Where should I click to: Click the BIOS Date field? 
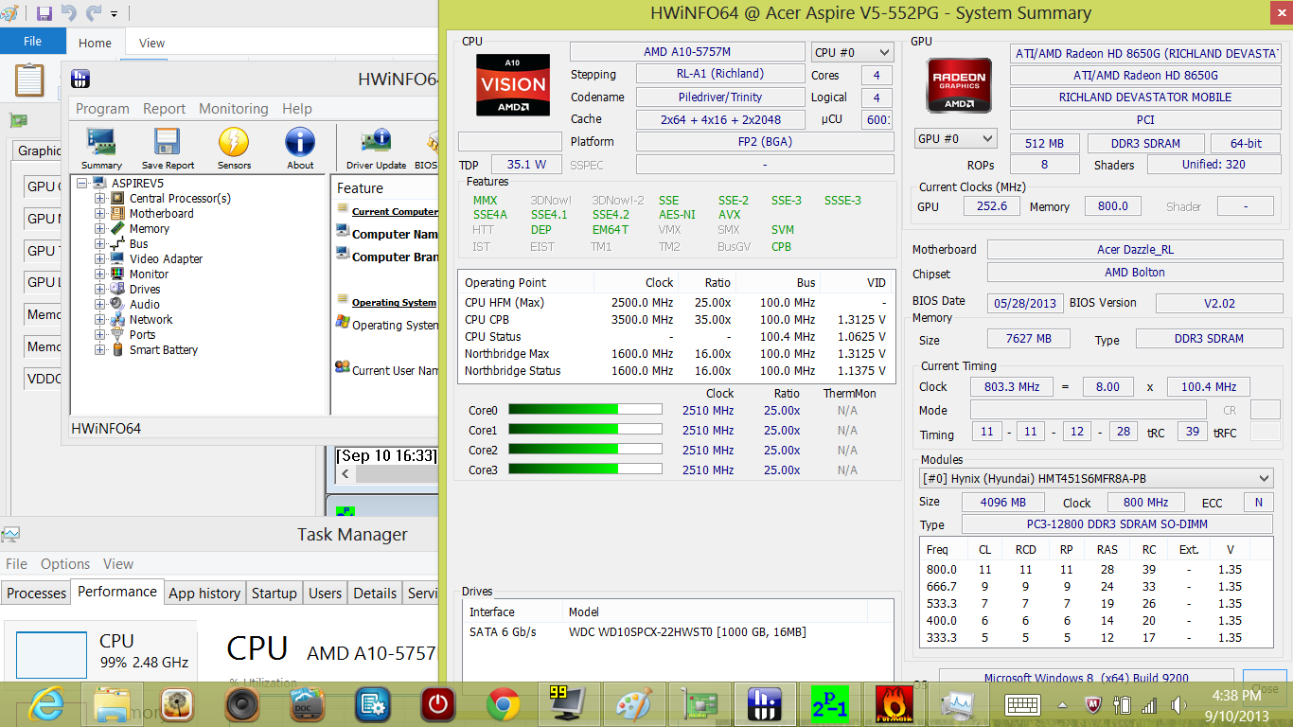(1024, 303)
